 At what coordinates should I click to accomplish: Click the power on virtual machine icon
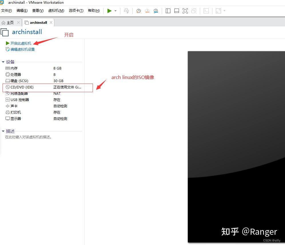pyautogui.click(x=109, y=11)
